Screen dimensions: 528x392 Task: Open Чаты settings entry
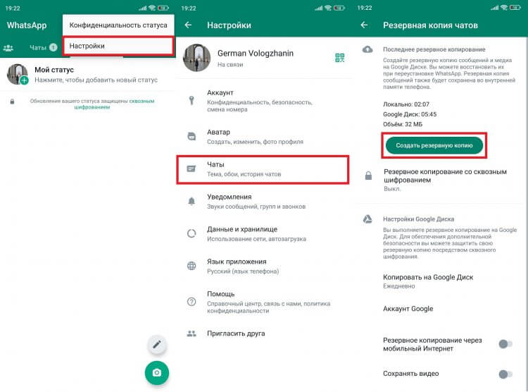263,169
